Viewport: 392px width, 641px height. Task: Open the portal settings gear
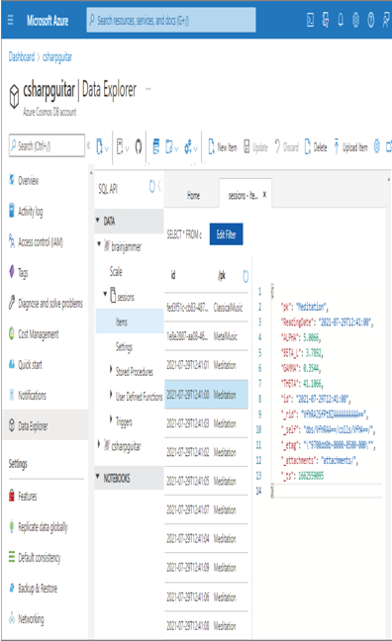[355, 20]
